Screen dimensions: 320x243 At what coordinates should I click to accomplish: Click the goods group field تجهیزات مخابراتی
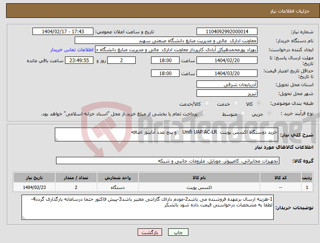(168, 161)
